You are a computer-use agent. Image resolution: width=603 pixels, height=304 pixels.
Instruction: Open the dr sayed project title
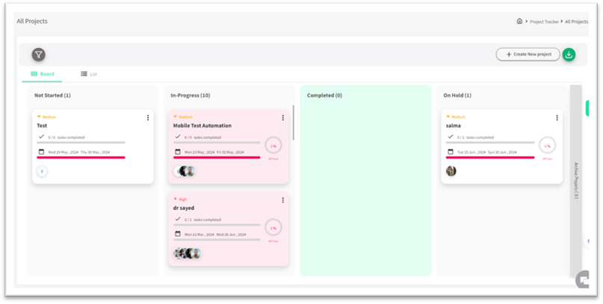point(183,208)
